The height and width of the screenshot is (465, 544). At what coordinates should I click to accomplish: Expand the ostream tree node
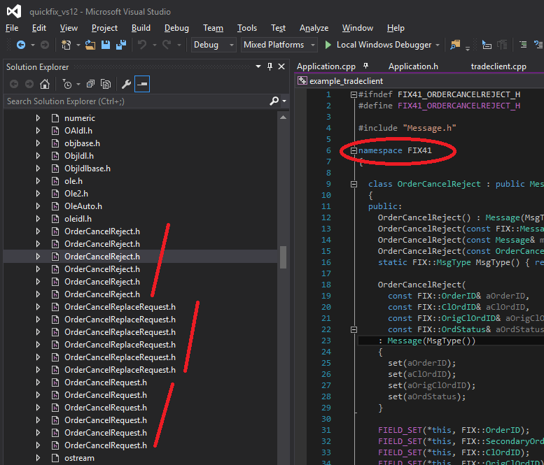[38, 458]
